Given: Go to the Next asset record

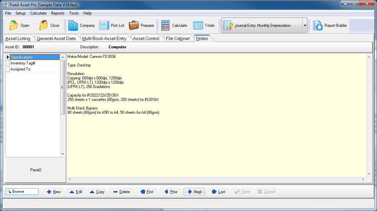Looking at the screenshot, I should 194,192.
